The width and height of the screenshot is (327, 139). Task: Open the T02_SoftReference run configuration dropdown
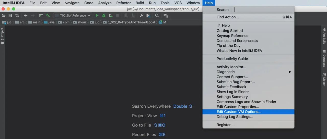point(73,16)
